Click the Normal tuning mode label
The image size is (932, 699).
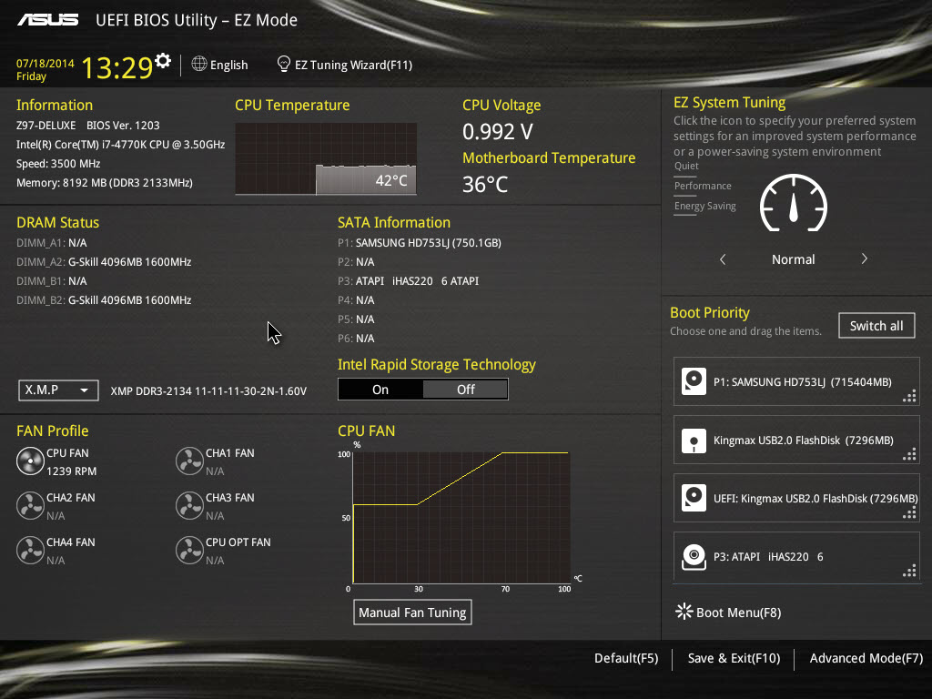click(x=793, y=259)
